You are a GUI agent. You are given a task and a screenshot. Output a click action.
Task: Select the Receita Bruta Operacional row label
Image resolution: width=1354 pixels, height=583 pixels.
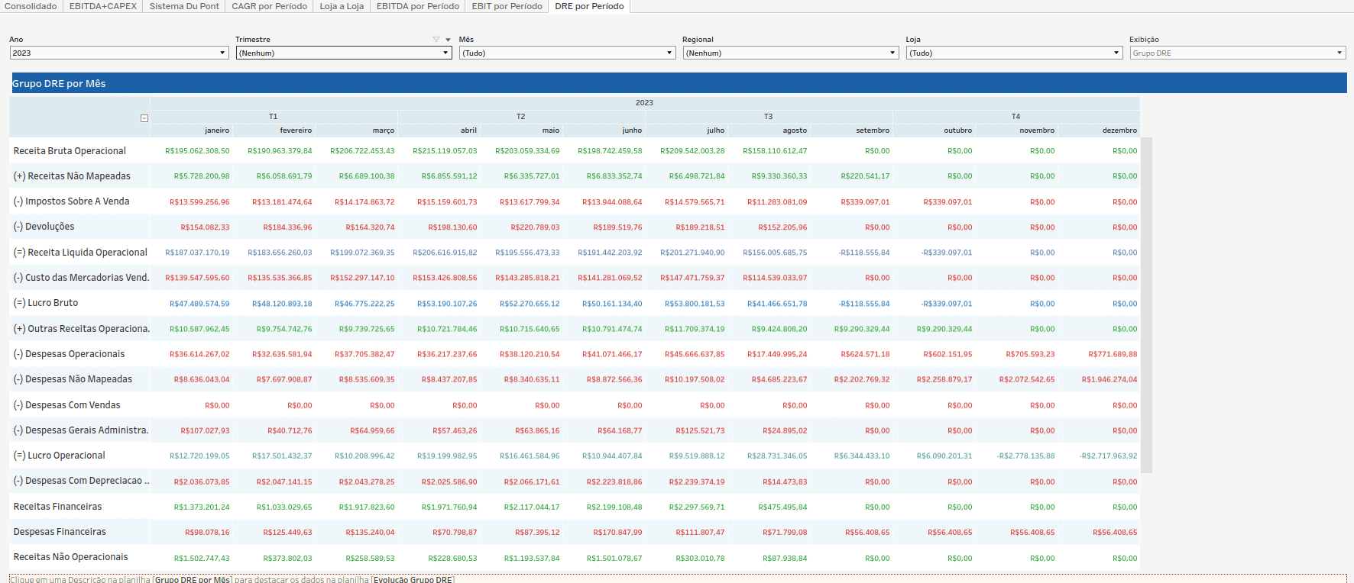pyautogui.click(x=70, y=151)
